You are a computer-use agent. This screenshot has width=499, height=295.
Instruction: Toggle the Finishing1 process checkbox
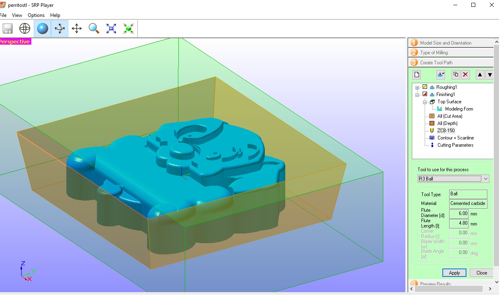pyautogui.click(x=425, y=94)
